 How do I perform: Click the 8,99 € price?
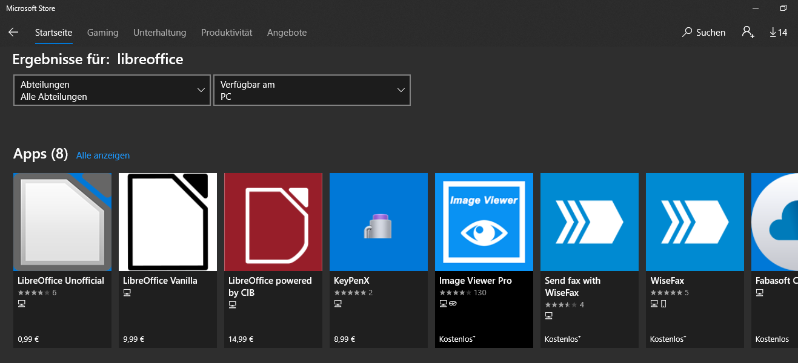tap(345, 339)
